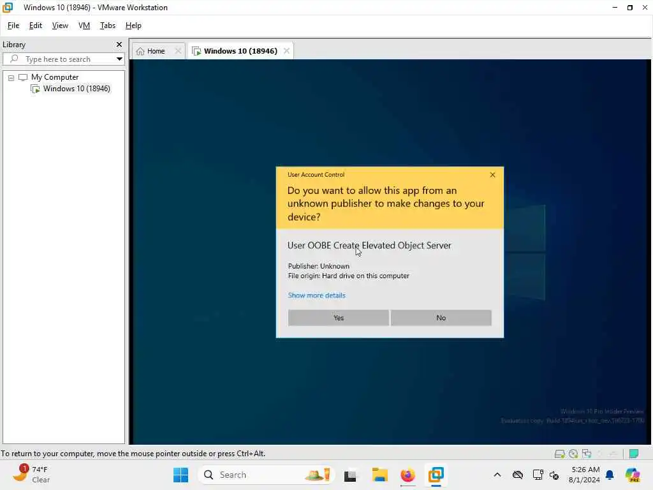The height and width of the screenshot is (490, 653).
Task: Close the Windows 10 (18946) tab
Action: (x=286, y=51)
